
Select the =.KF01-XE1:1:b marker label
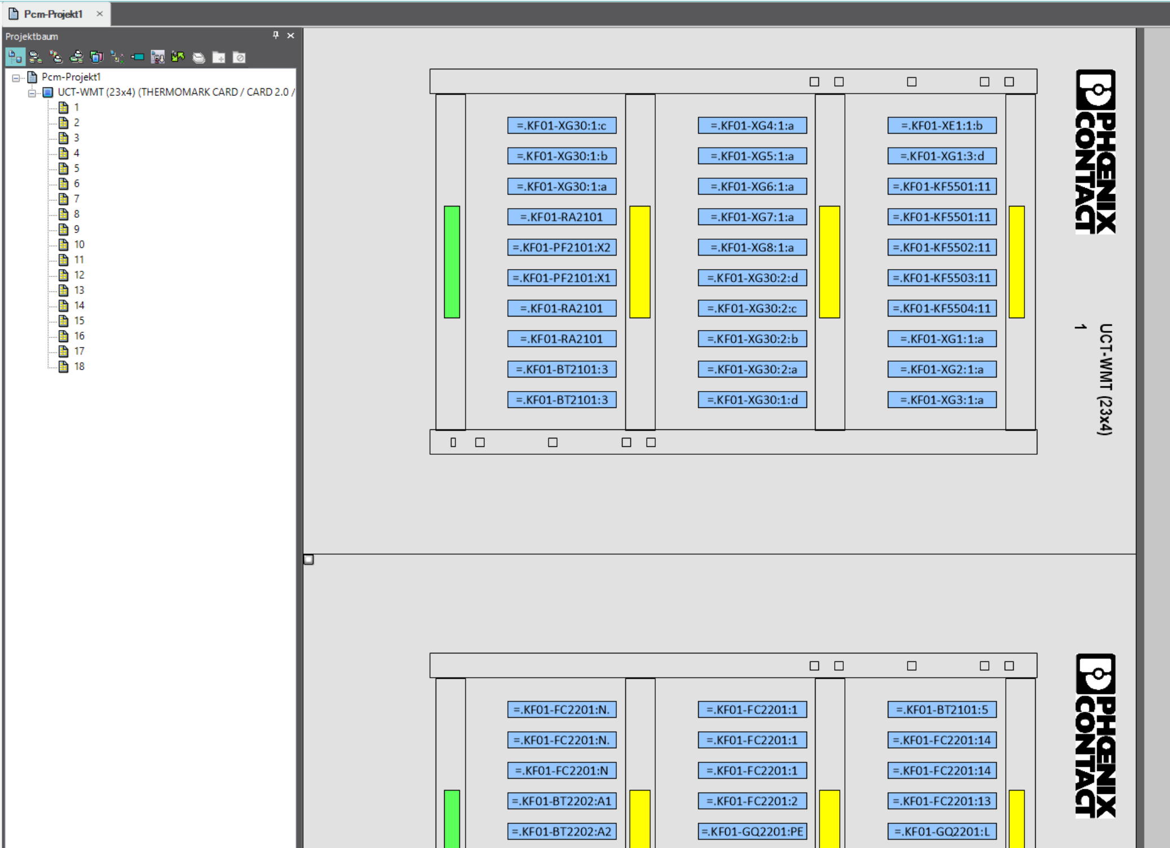(942, 125)
